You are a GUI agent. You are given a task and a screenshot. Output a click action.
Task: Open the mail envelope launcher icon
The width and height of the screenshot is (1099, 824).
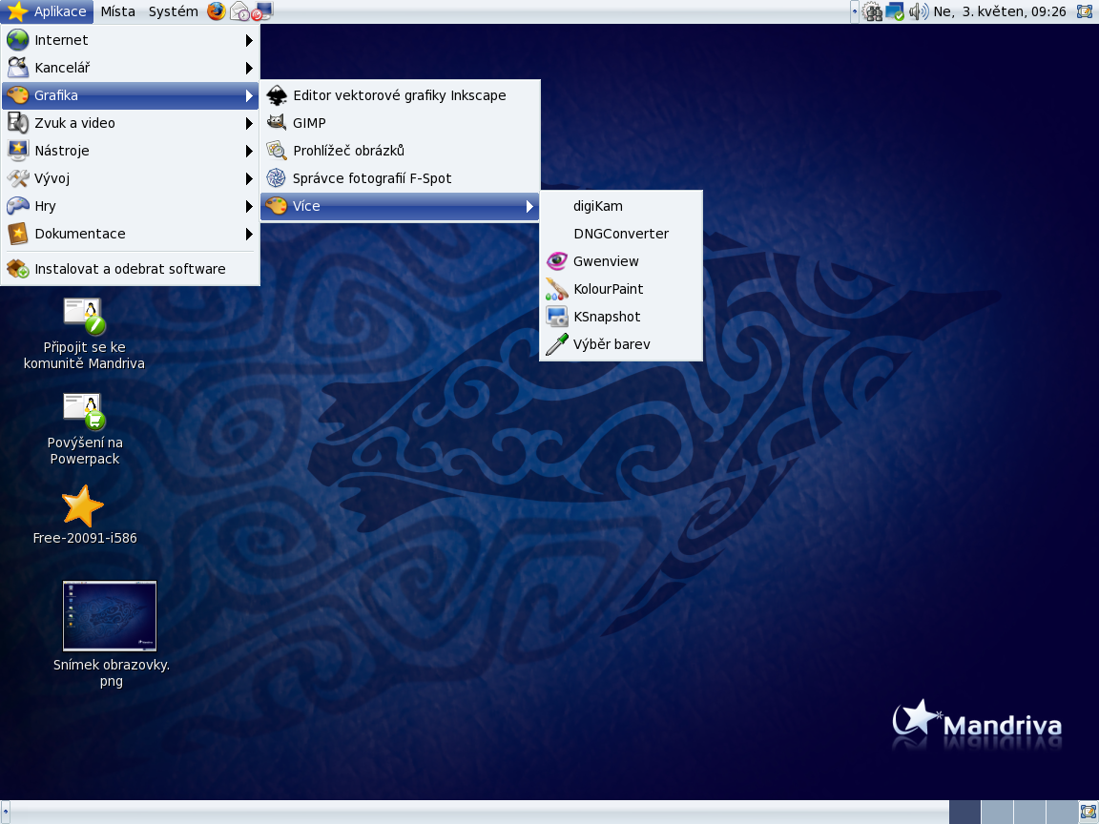coord(239,11)
